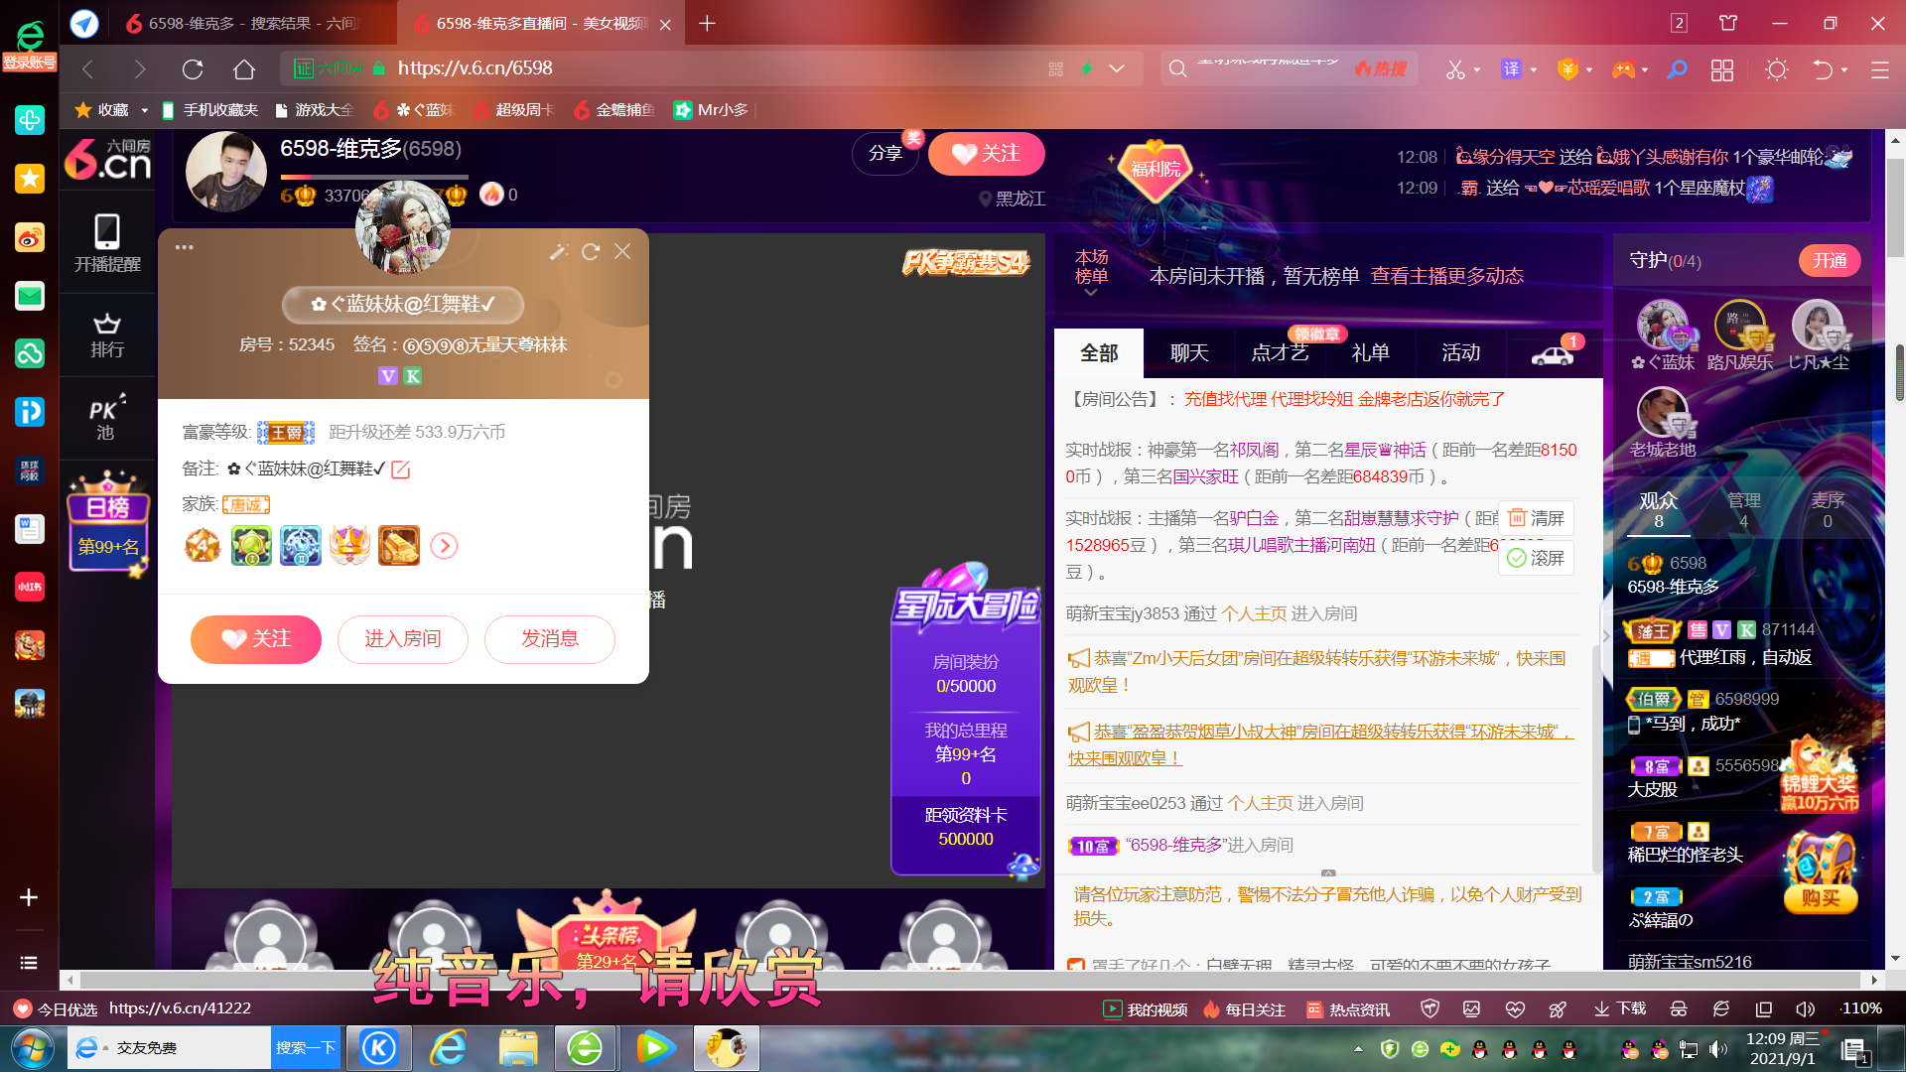Expand chat input area arrow
Image resolution: width=1906 pixels, height=1072 pixels.
pyautogui.click(x=1327, y=873)
